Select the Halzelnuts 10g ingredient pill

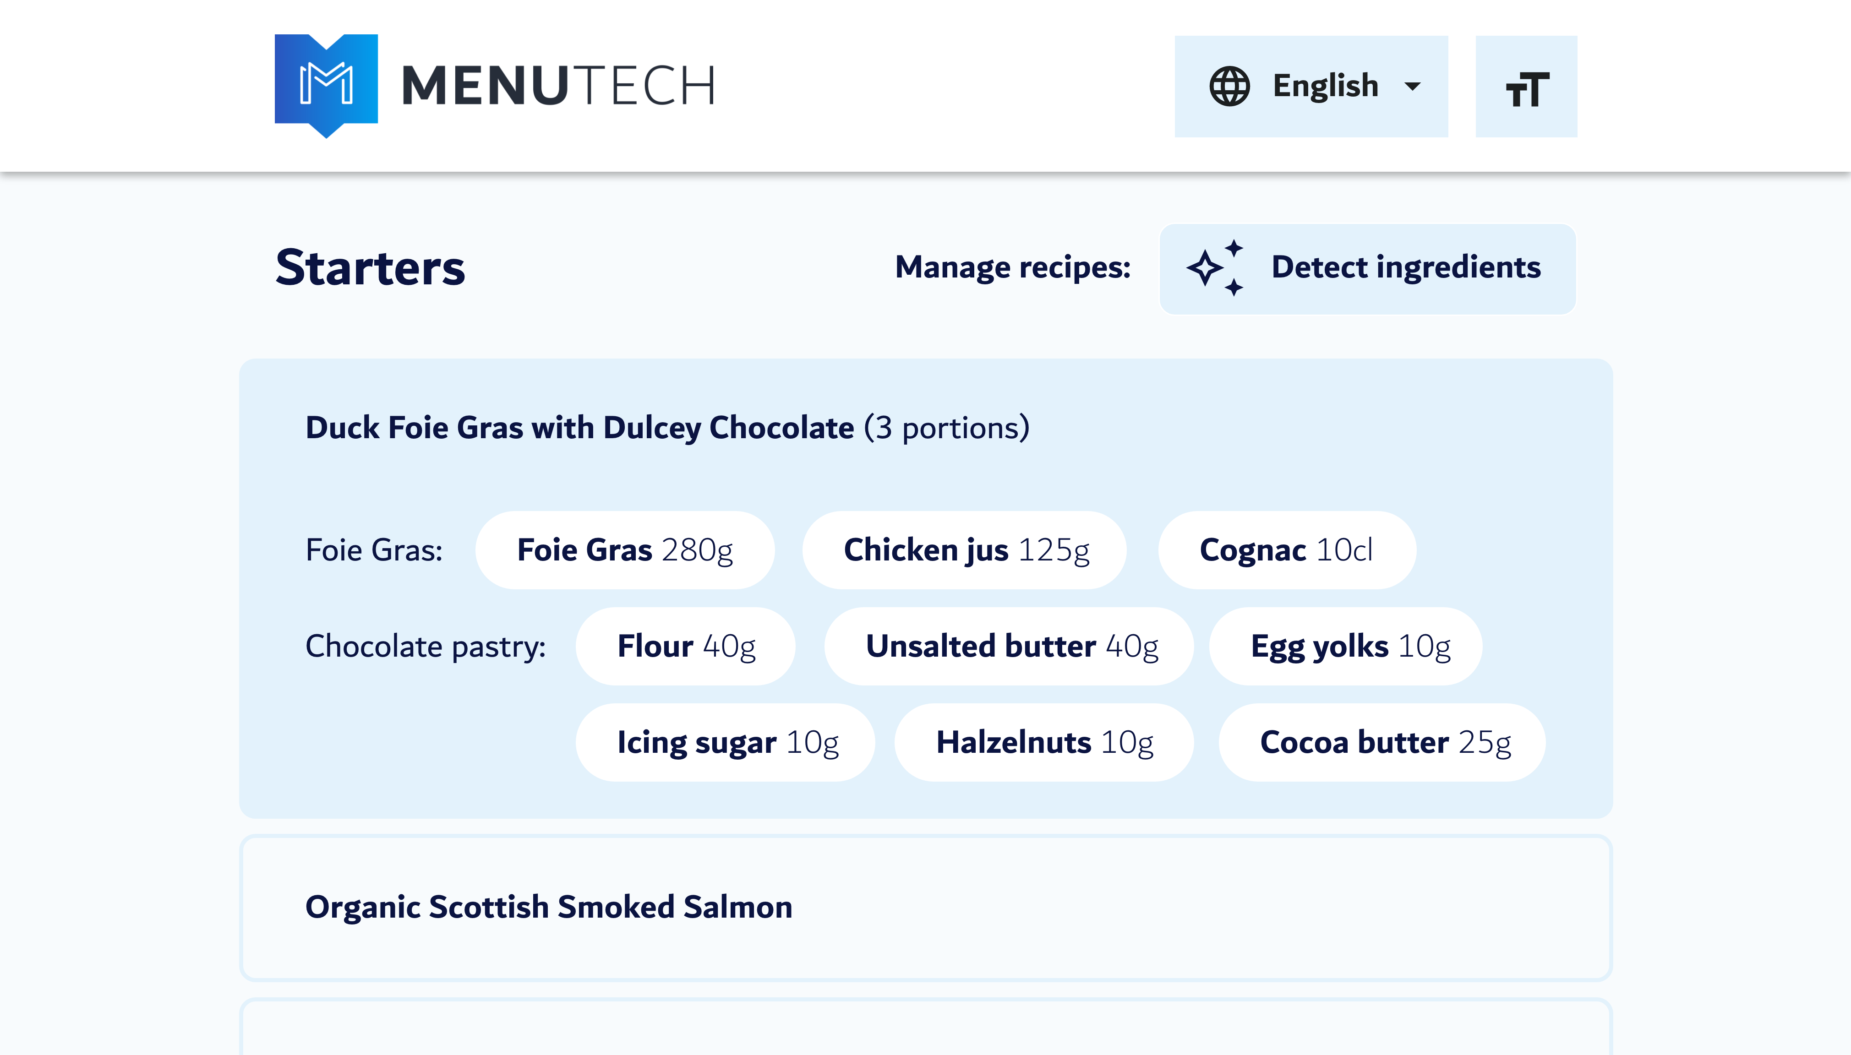click(1043, 741)
